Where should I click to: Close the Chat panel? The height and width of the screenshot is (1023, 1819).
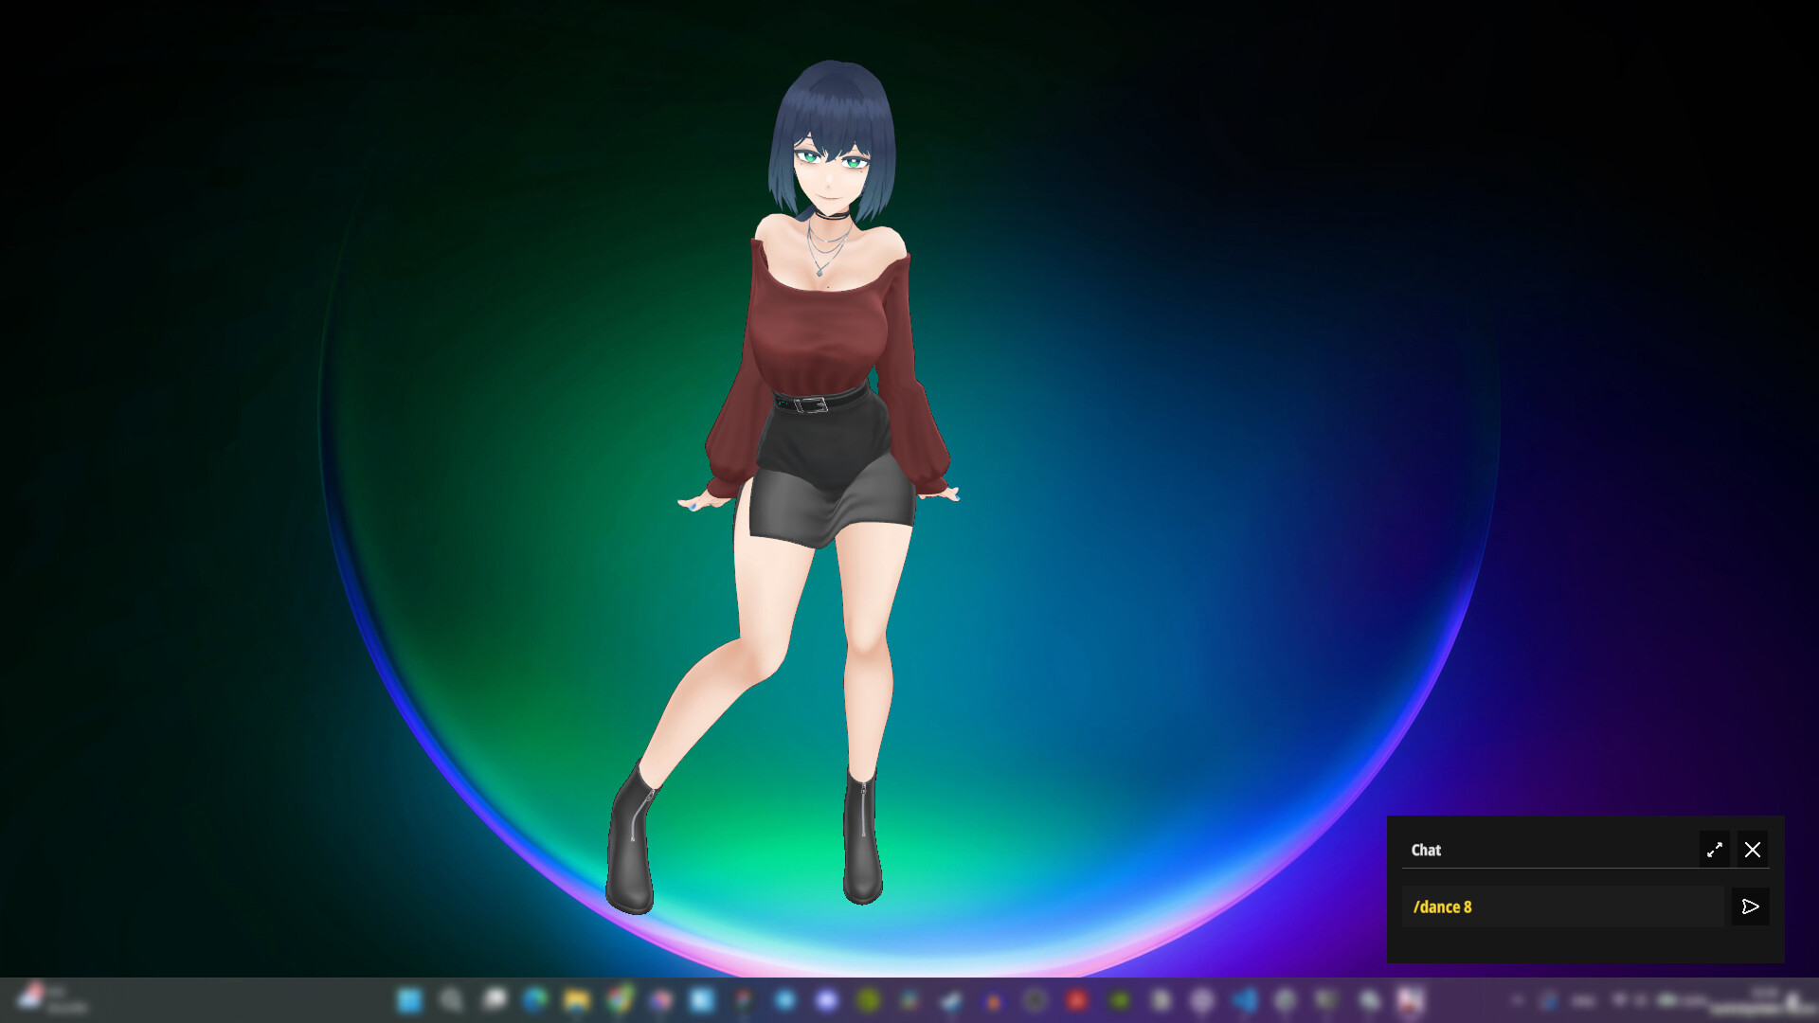coord(1752,850)
